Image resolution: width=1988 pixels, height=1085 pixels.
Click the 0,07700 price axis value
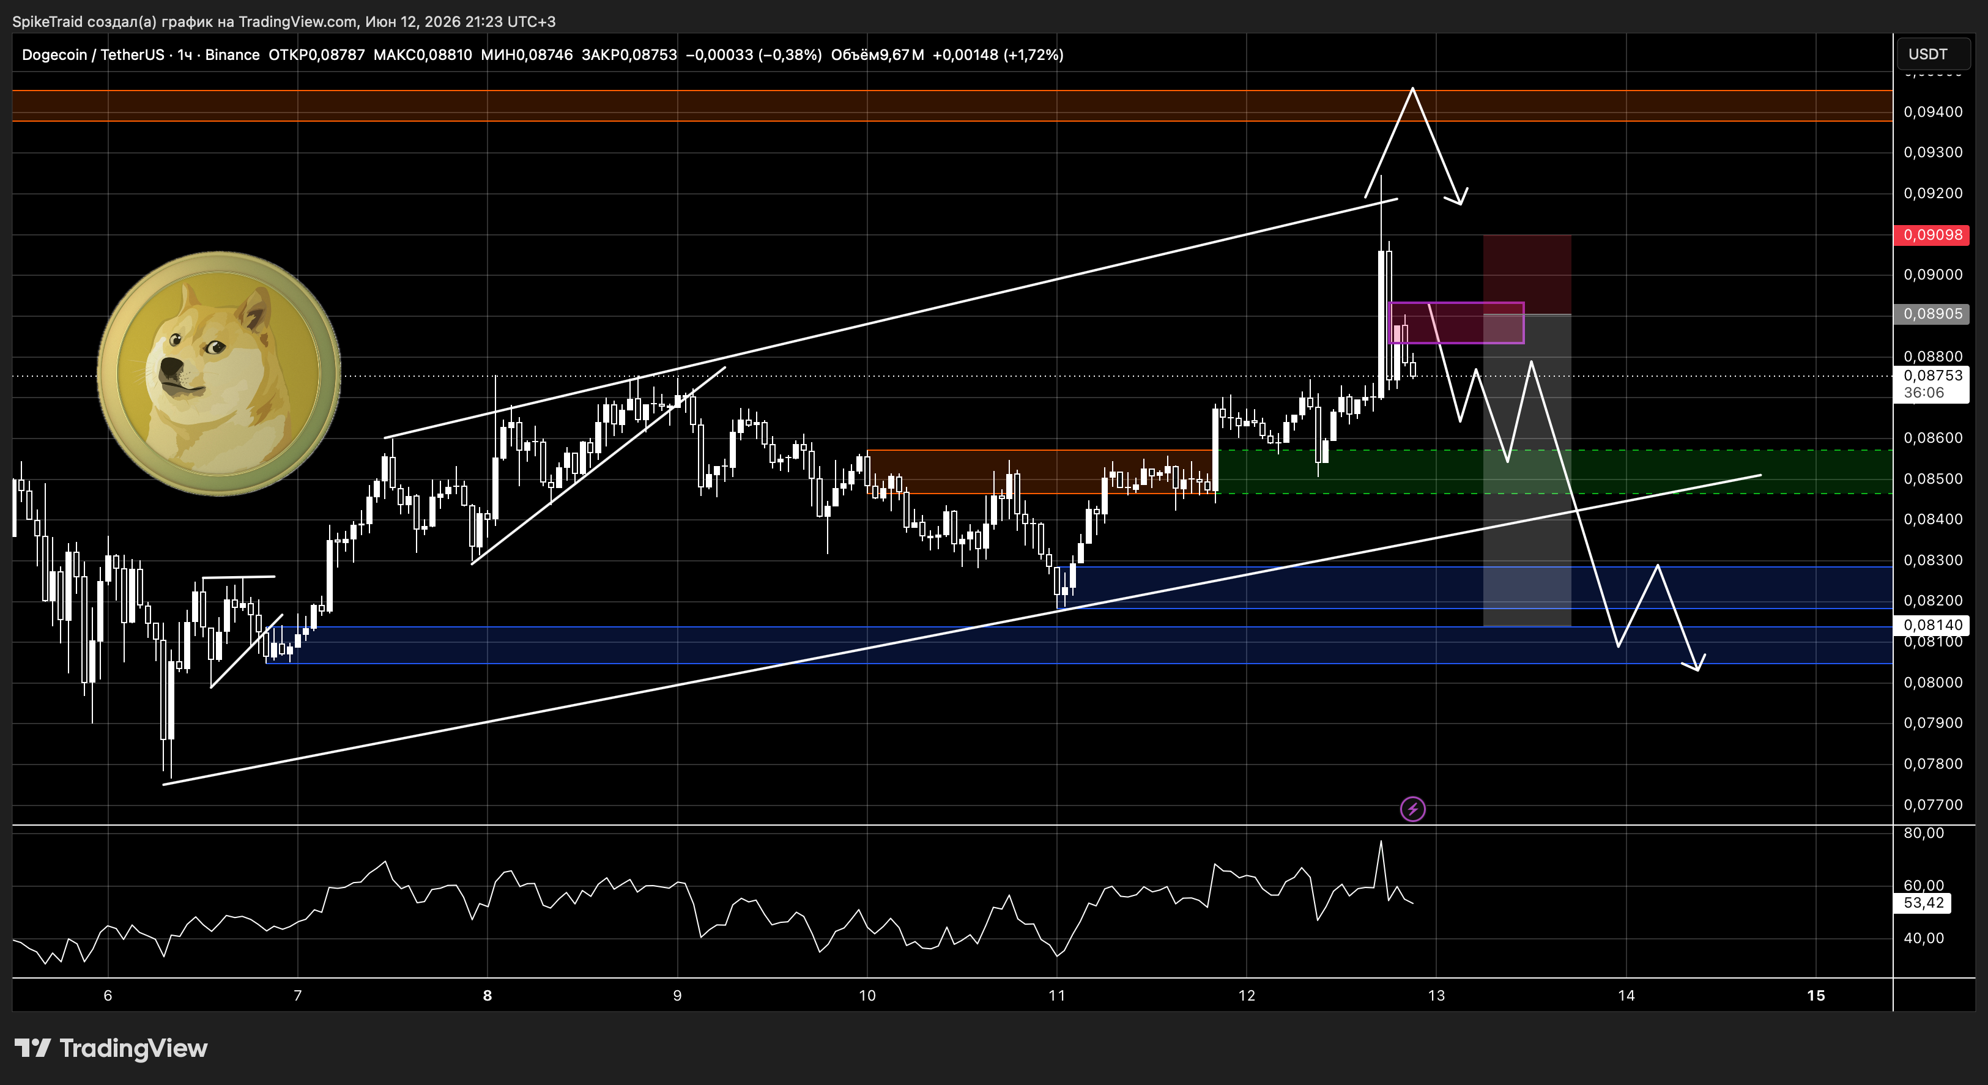click(x=1933, y=804)
